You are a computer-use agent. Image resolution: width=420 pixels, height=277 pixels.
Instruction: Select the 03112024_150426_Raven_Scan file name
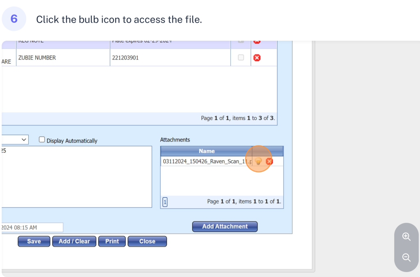click(206, 162)
